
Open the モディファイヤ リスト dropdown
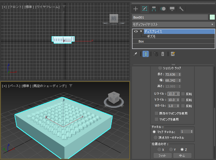pos(174,25)
